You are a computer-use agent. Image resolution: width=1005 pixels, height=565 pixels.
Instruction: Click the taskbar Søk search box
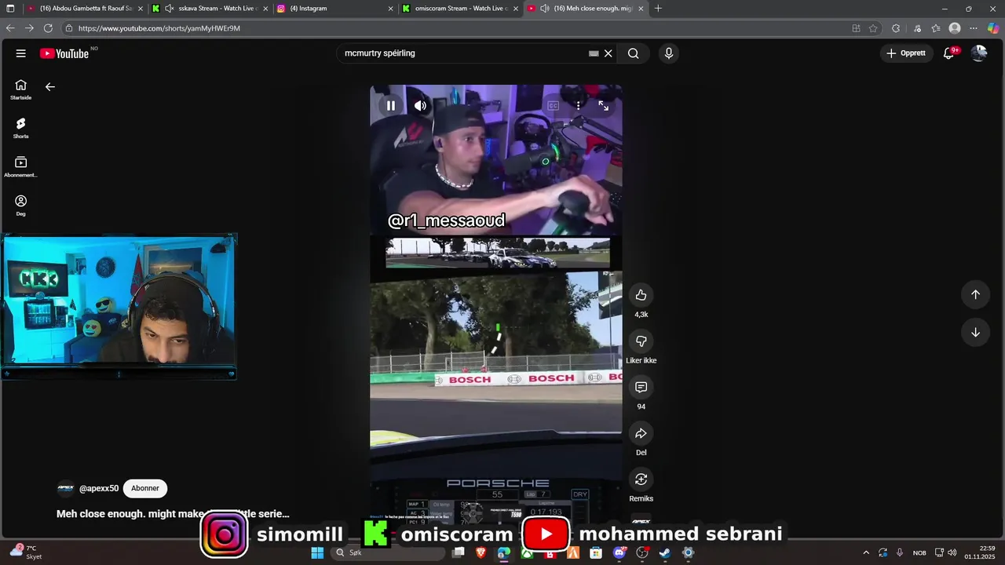click(x=389, y=552)
